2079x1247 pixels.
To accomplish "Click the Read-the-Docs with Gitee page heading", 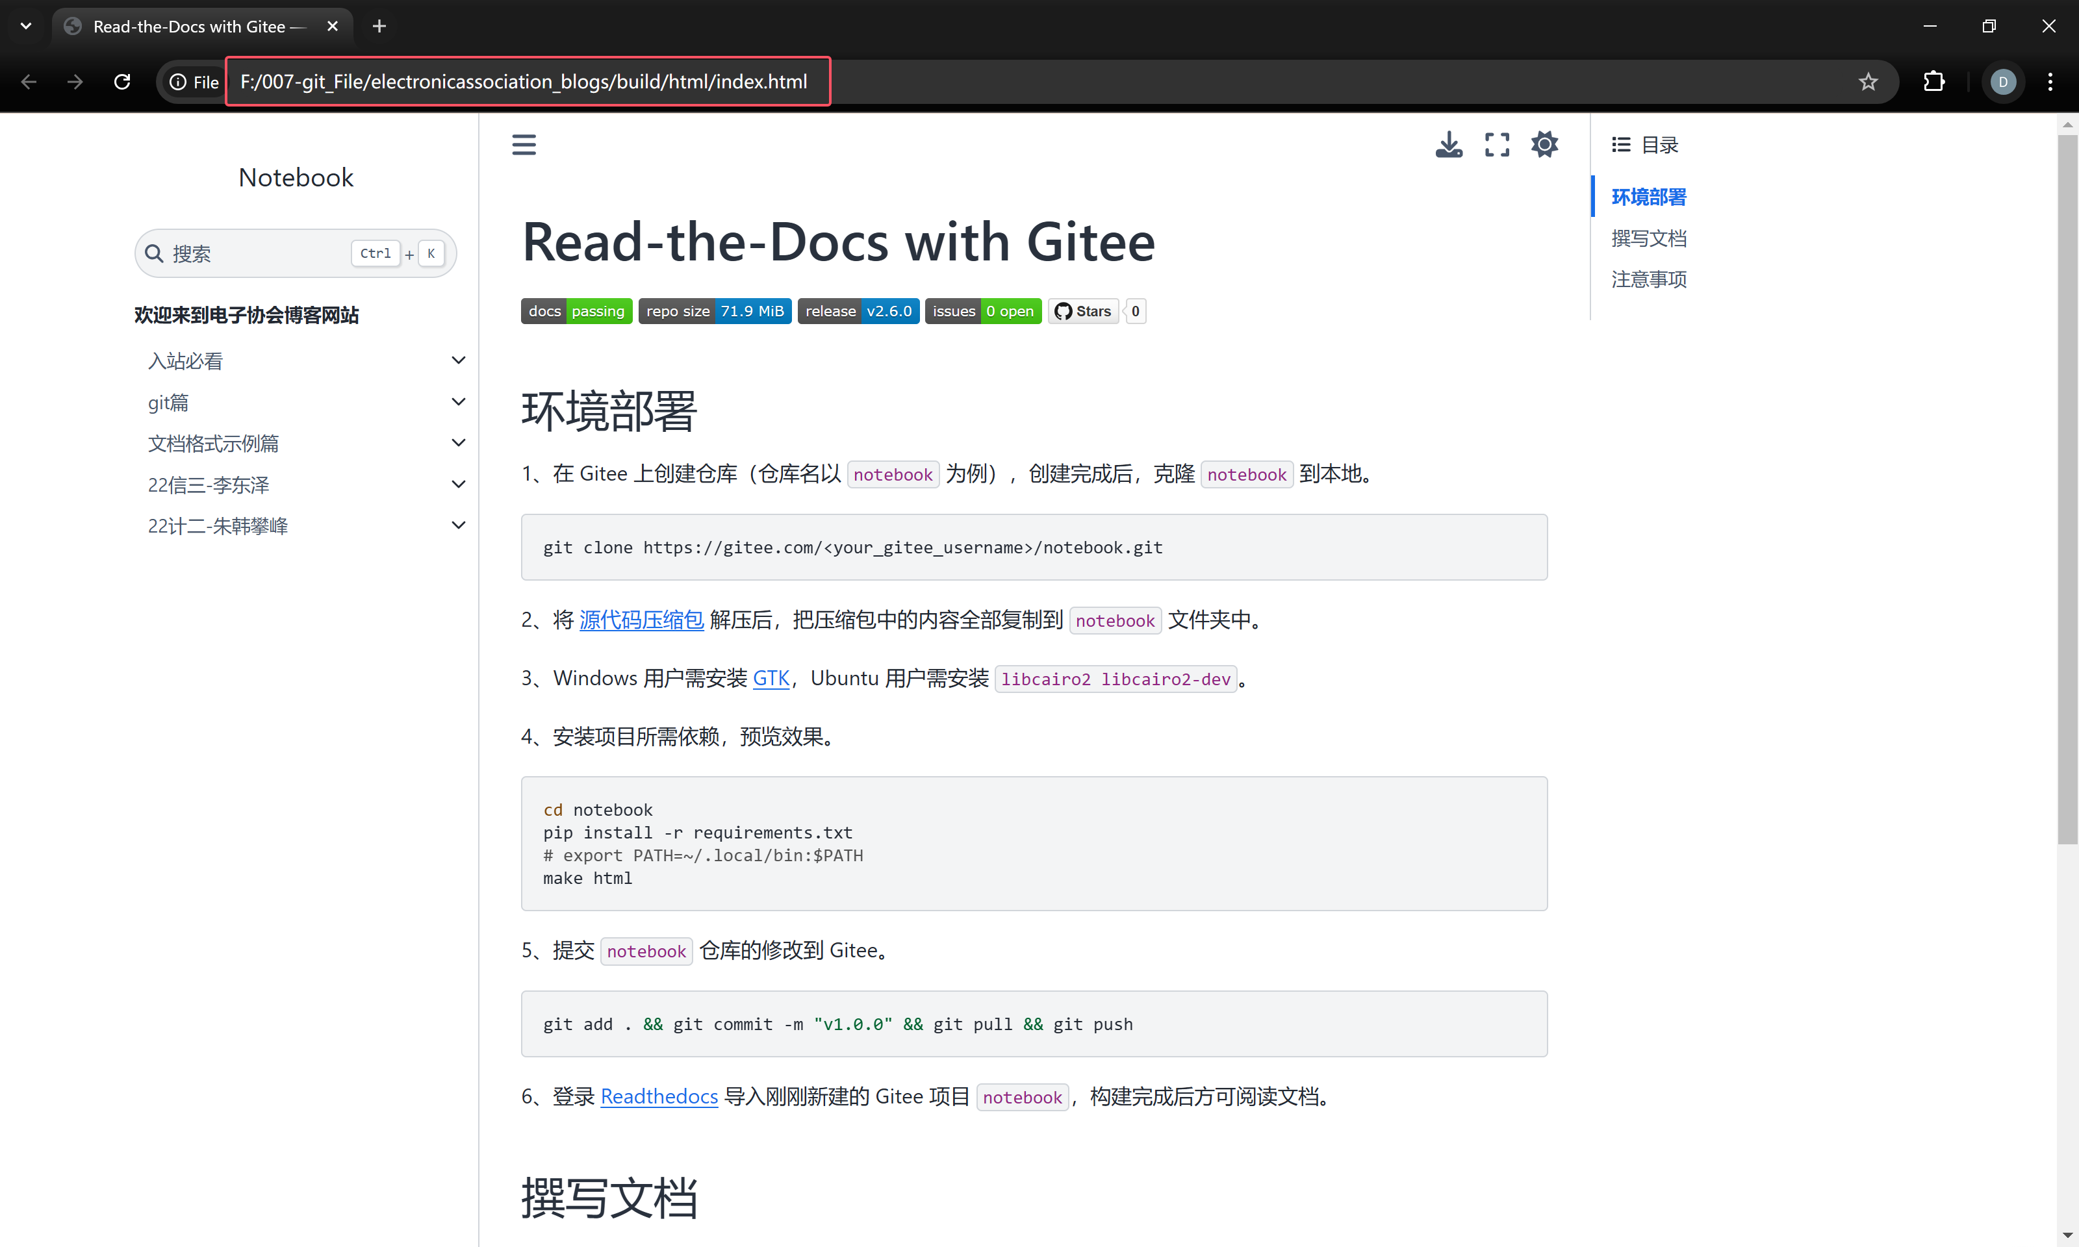I will click(x=839, y=242).
